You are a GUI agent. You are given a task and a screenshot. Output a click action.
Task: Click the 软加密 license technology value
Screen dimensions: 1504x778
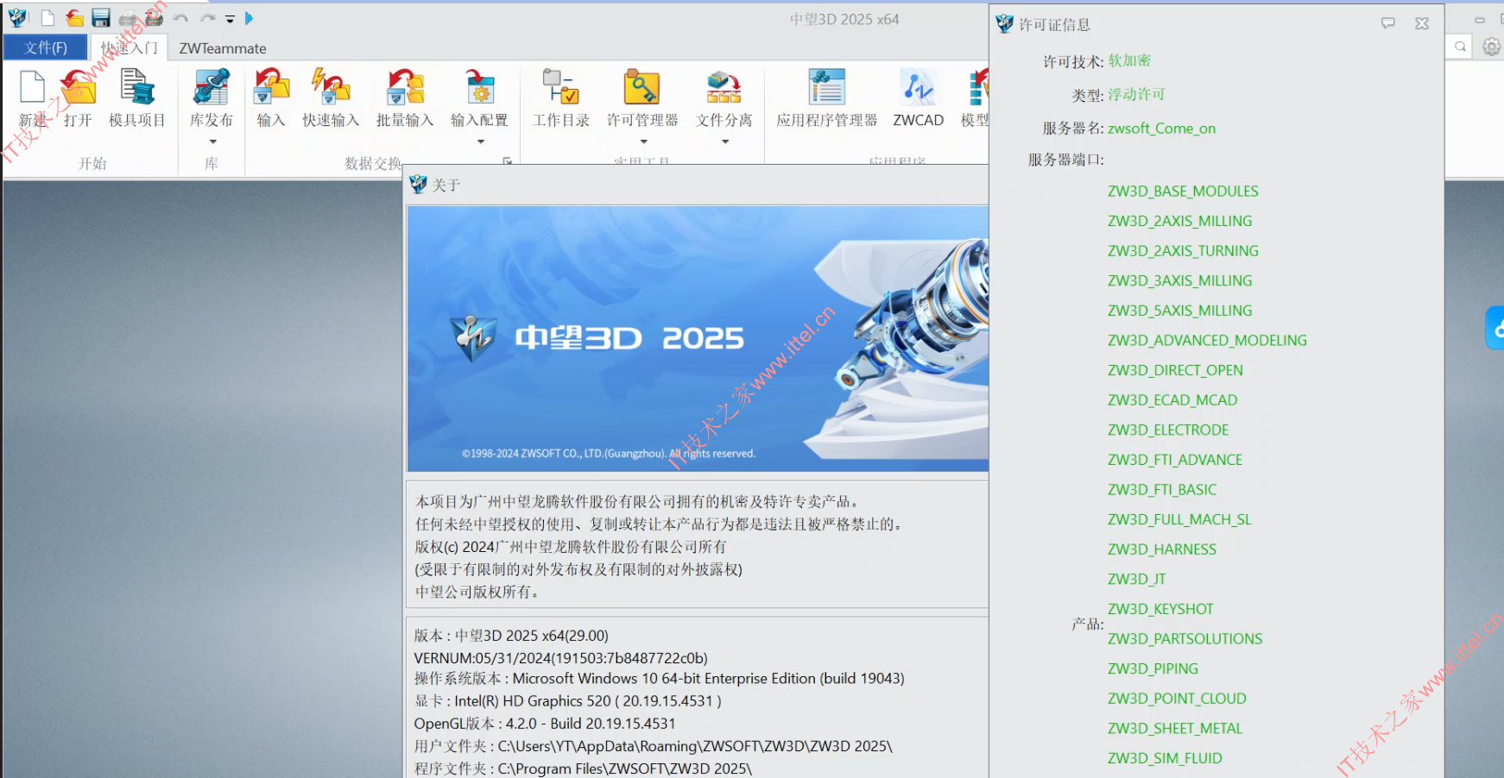click(1129, 60)
